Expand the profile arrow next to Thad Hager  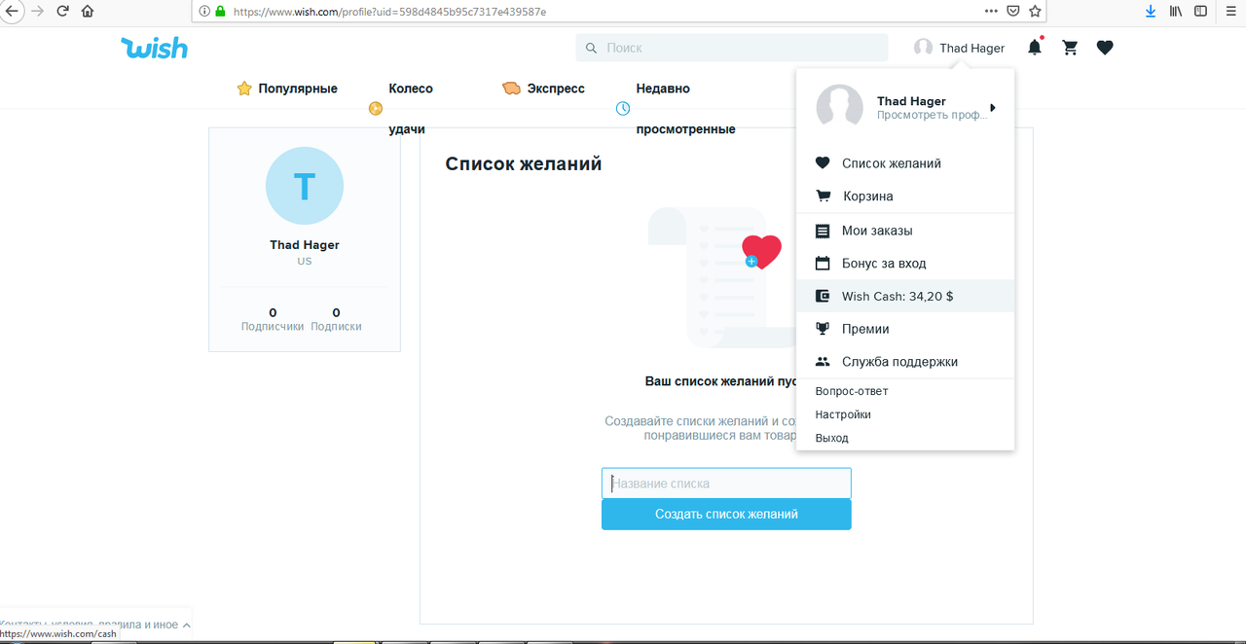[993, 107]
